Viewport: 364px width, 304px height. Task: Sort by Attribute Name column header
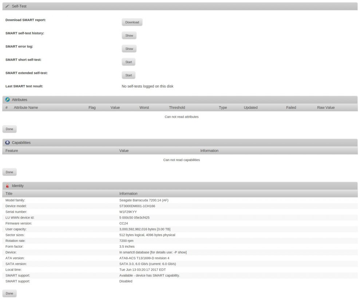click(26, 108)
